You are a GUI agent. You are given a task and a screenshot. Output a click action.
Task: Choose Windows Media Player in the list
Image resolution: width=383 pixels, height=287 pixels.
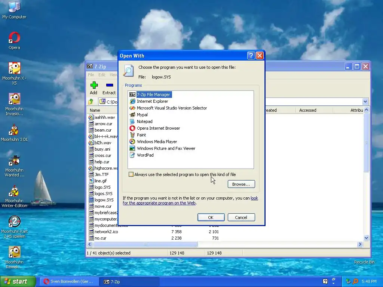coord(153,142)
